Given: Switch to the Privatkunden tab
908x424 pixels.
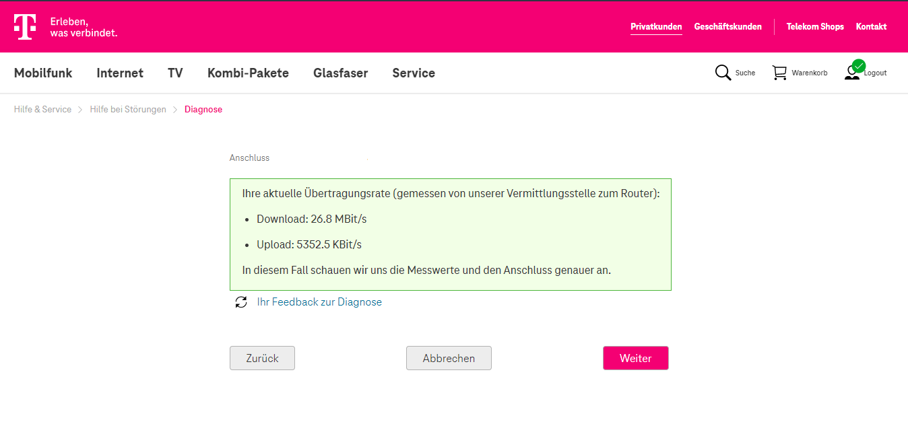Looking at the screenshot, I should coord(656,27).
